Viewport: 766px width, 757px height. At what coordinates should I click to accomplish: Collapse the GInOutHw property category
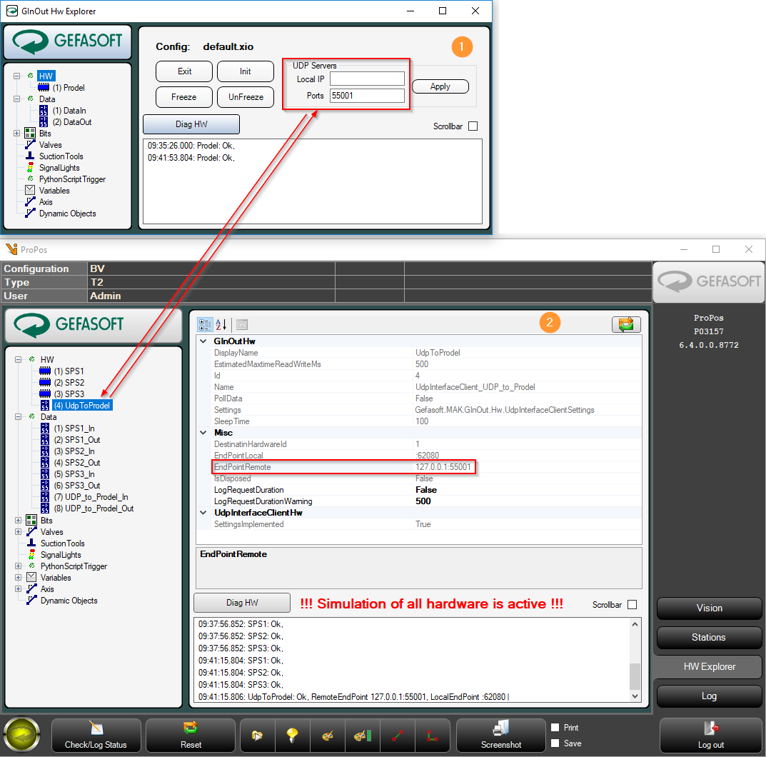coord(203,341)
